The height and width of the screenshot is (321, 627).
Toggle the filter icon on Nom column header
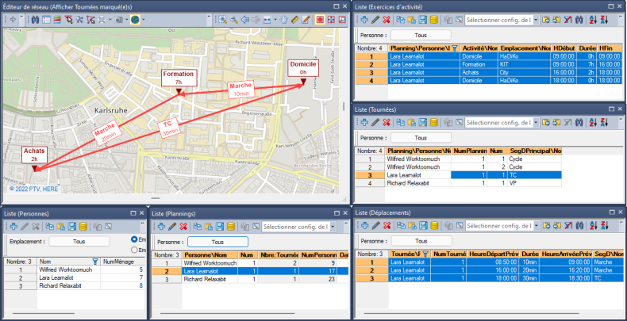click(x=95, y=261)
